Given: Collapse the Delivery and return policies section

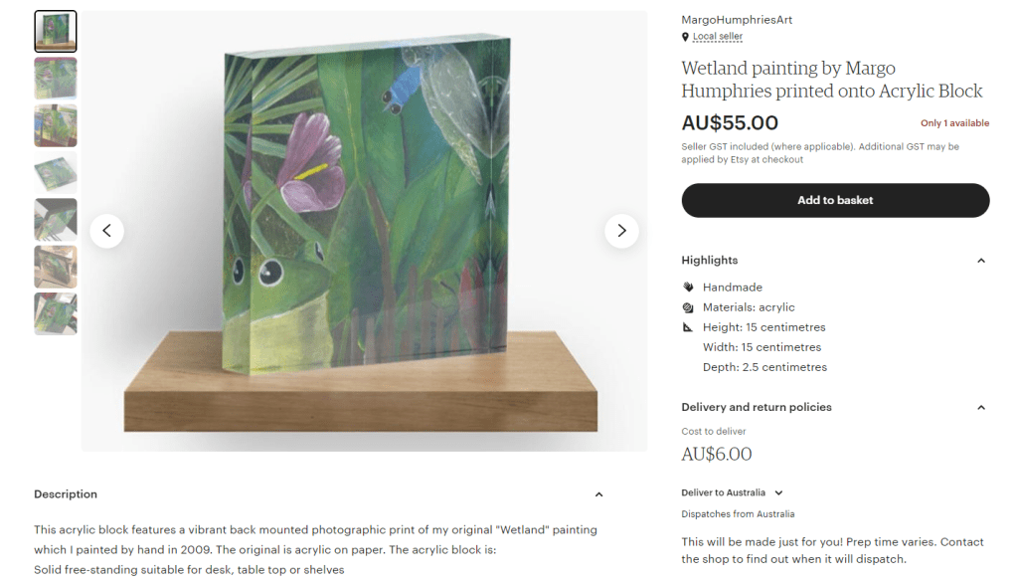Looking at the screenshot, I should pyautogui.click(x=980, y=408).
